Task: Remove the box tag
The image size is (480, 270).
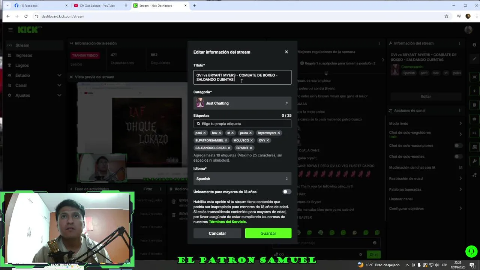Action: pyautogui.click(x=220, y=133)
